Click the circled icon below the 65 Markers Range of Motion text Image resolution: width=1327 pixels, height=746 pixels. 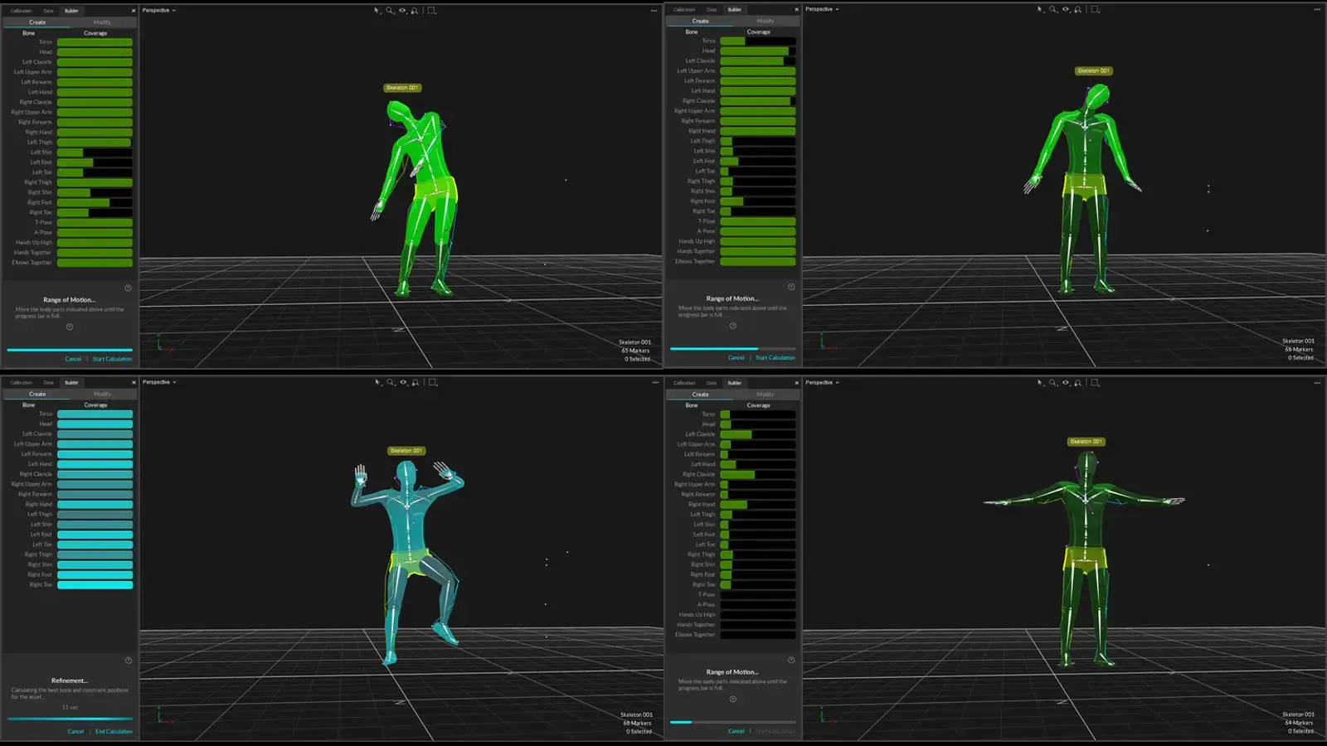(70, 327)
